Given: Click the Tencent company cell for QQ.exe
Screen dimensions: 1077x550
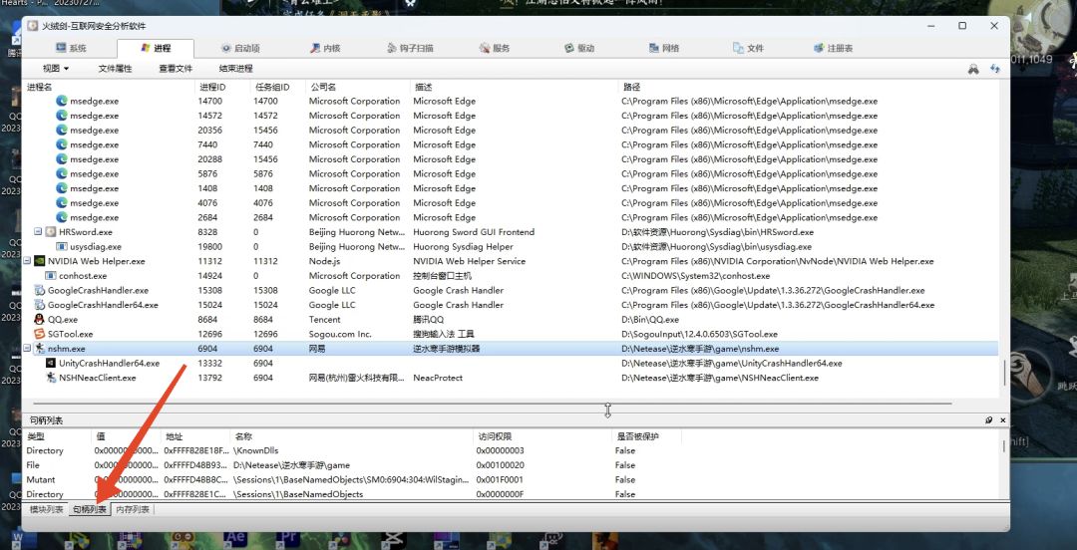Looking at the screenshot, I should tap(324, 319).
